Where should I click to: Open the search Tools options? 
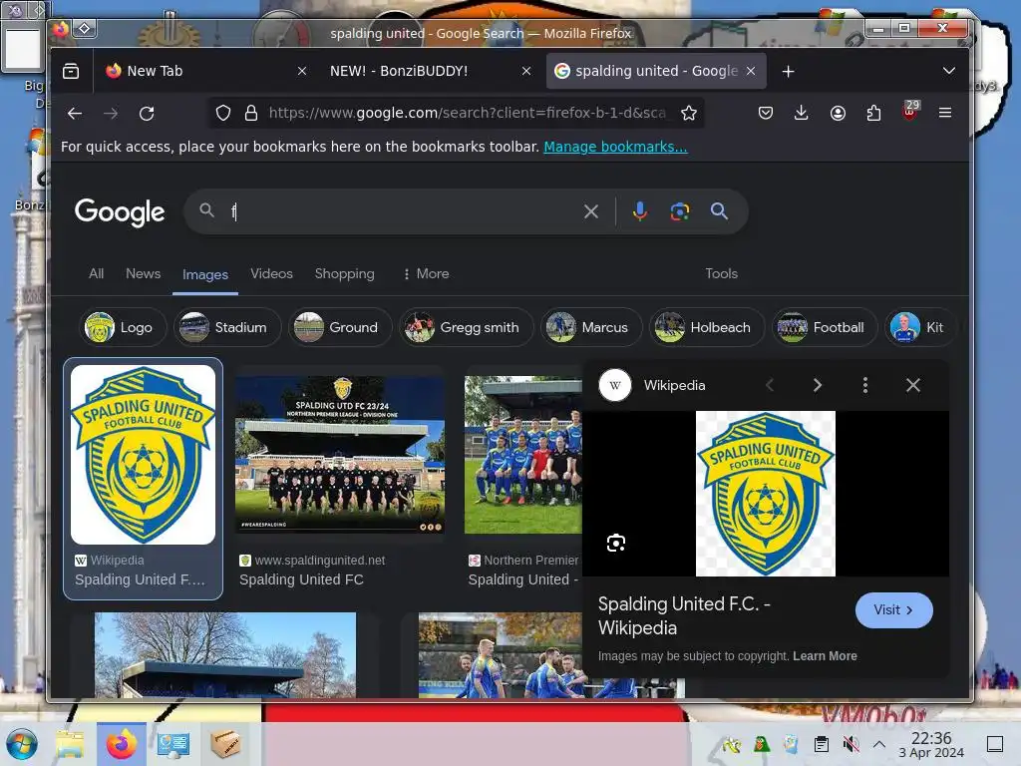pyautogui.click(x=722, y=273)
